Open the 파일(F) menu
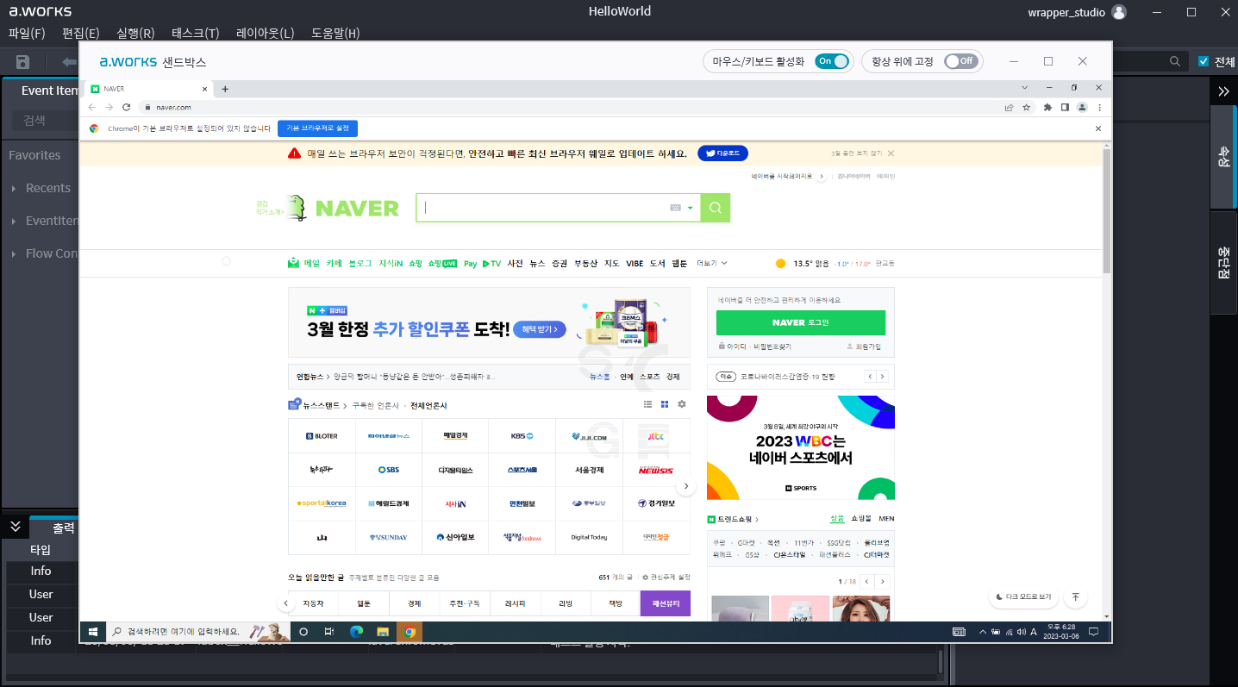Image resolution: width=1238 pixels, height=687 pixels. click(x=27, y=33)
